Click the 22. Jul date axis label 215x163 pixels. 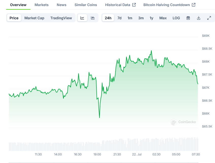point(137,154)
